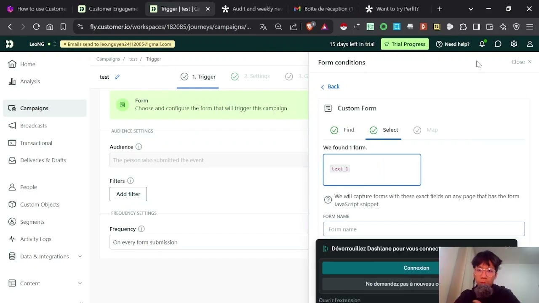The height and width of the screenshot is (303, 539).
Task: Show Frequency info tooltip icon
Action: [141, 229]
